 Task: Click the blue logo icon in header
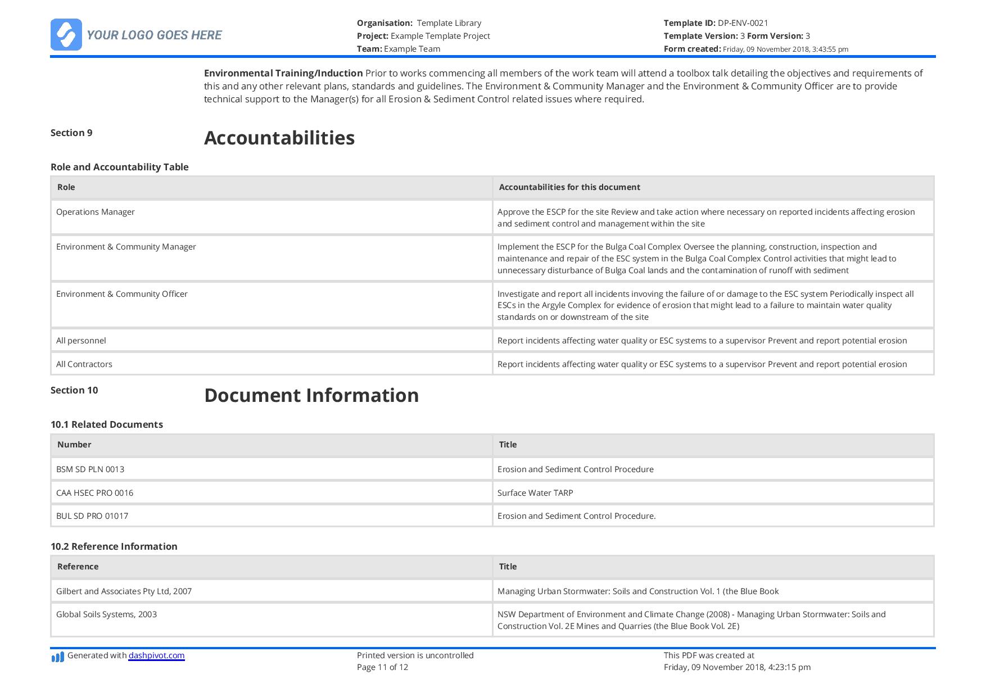tap(66, 35)
